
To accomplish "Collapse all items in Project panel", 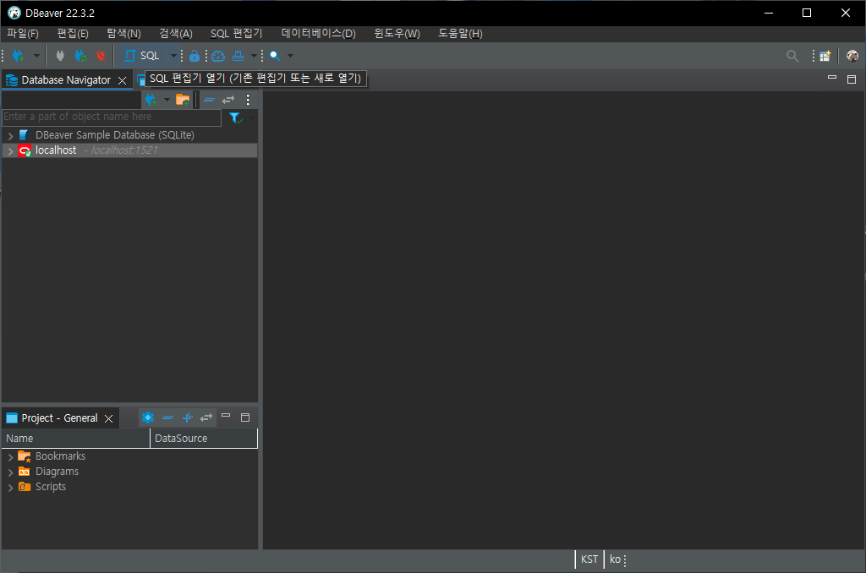I will (x=168, y=417).
